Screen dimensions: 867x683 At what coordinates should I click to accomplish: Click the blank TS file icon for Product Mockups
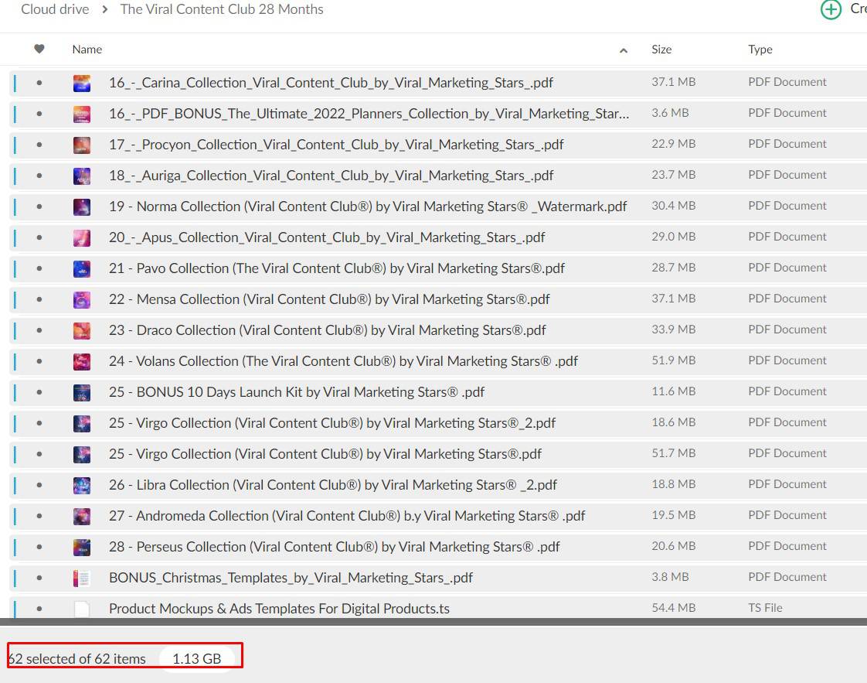tap(82, 609)
